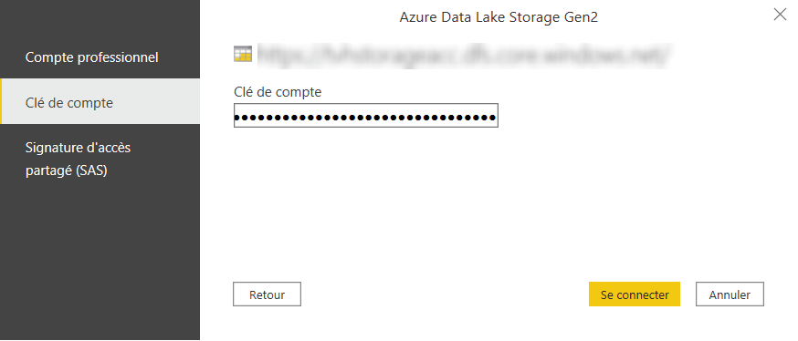The image size is (798, 341).
Task: Click the yellow Se connecter button
Action: [x=635, y=294]
